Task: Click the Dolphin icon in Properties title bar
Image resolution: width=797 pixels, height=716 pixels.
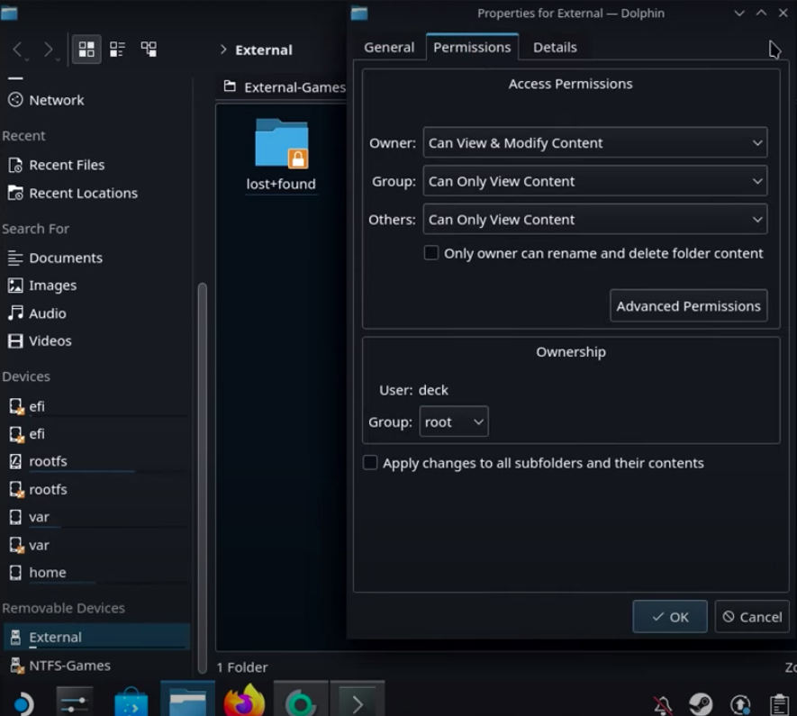Action: tap(358, 14)
